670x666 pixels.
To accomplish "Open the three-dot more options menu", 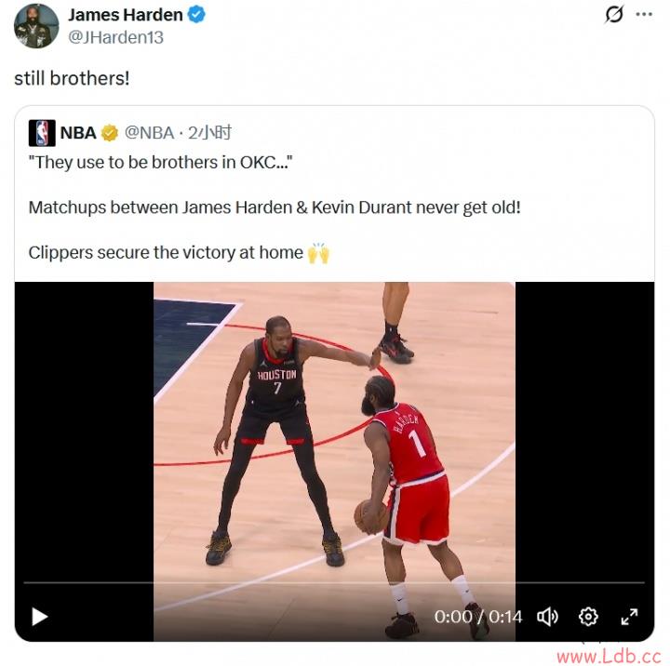I will tap(644, 15).
